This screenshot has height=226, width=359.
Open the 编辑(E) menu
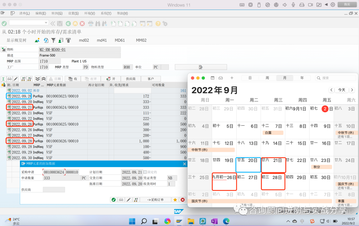coord(41,13)
